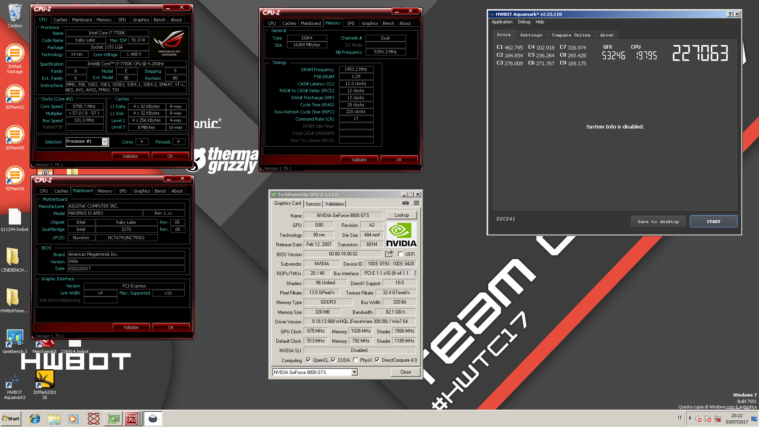Click the START button in Aquamark
This screenshot has height=427, width=759.
coord(713,221)
